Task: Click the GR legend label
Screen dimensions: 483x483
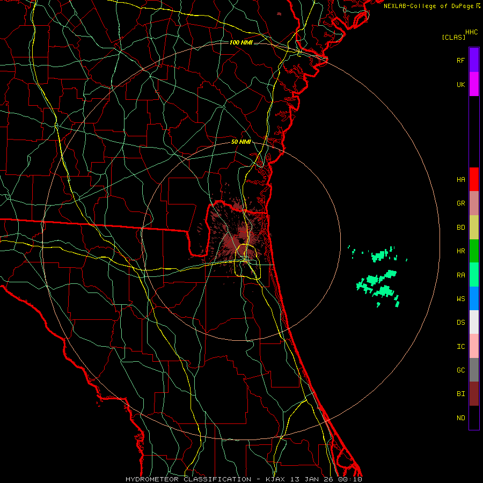Action: (x=460, y=203)
